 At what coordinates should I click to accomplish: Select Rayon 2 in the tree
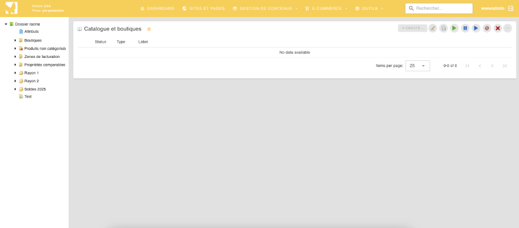31,81
